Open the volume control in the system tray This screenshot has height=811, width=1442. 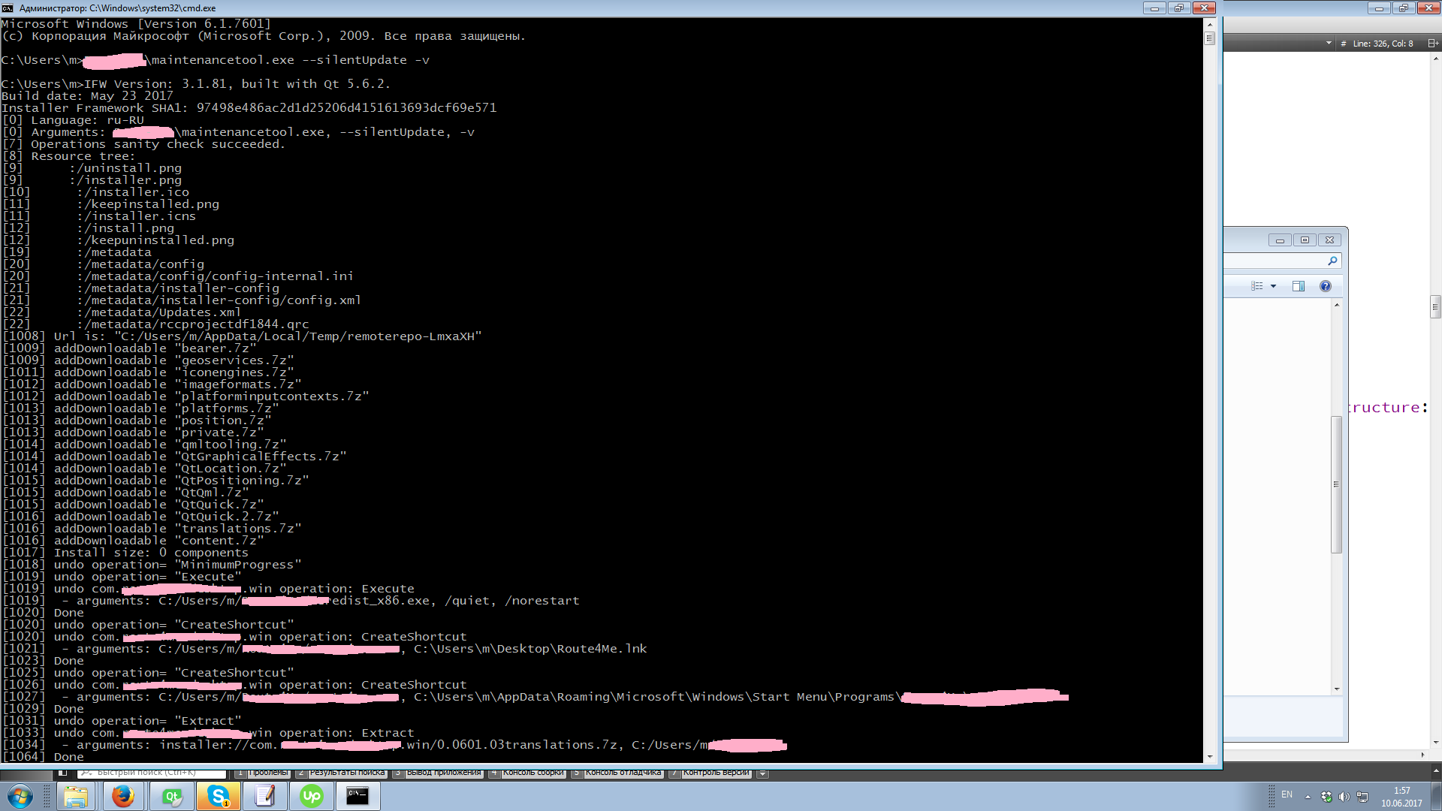[x=1344, y=797]
